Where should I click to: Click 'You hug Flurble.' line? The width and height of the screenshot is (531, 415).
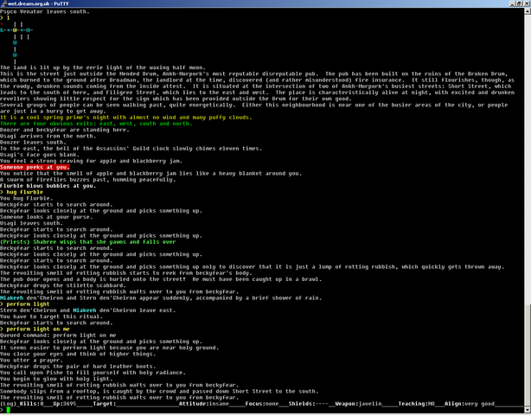point(27,198)
